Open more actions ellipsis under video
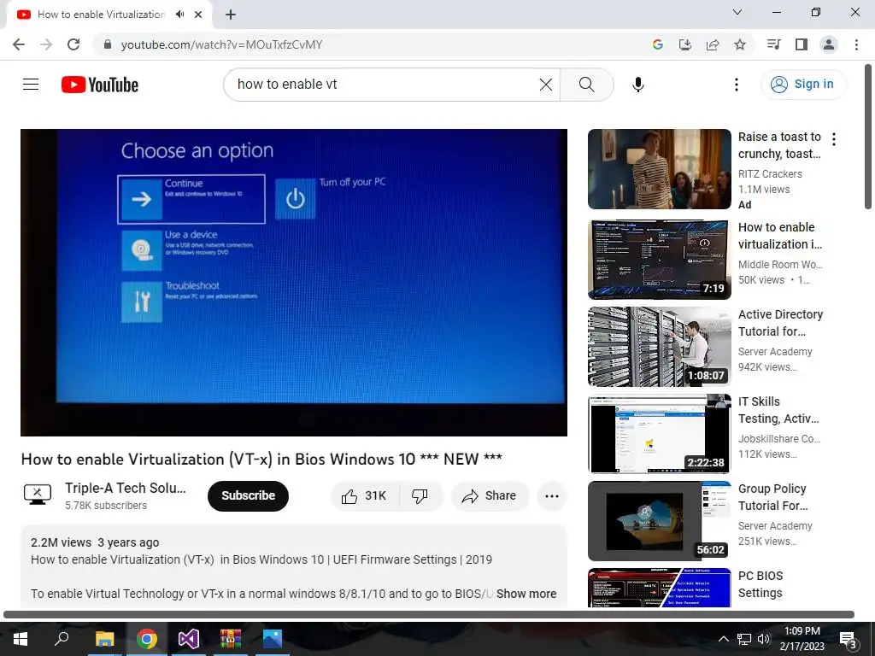875x656 pixels. point(551,495)
